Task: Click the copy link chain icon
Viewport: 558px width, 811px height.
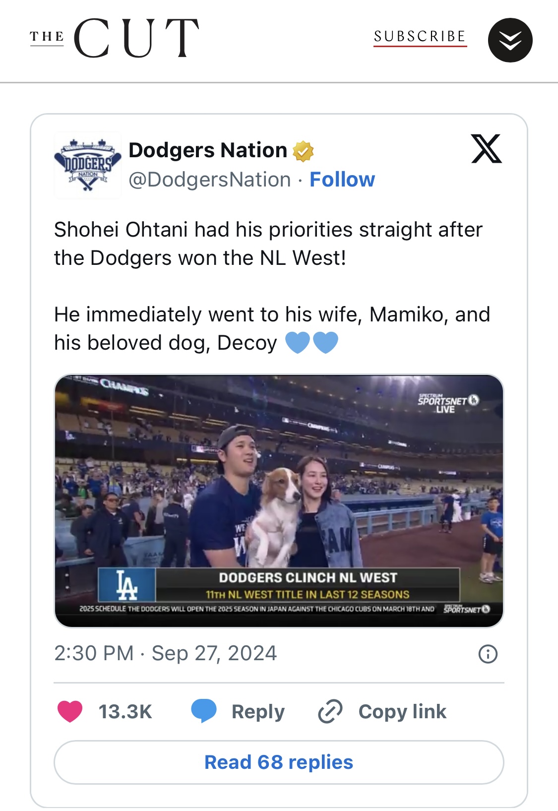Action: tap(330, 711)
